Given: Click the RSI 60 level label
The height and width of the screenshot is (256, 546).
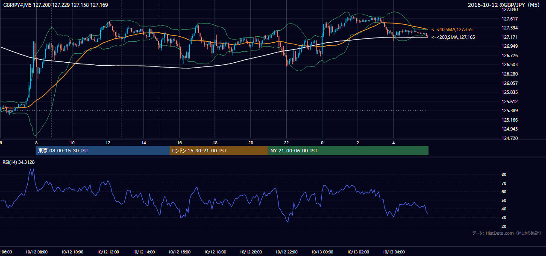Looking at the screenshot, I should coord(504,192).
